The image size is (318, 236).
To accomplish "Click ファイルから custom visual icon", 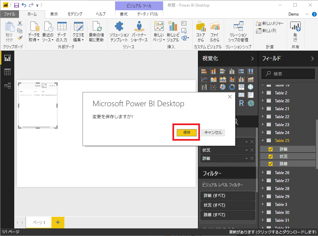I will point(215,32).
